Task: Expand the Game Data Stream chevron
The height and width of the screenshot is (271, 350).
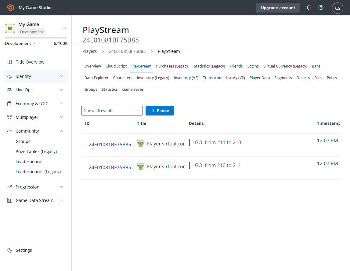Action: click(x=62, y=200)
